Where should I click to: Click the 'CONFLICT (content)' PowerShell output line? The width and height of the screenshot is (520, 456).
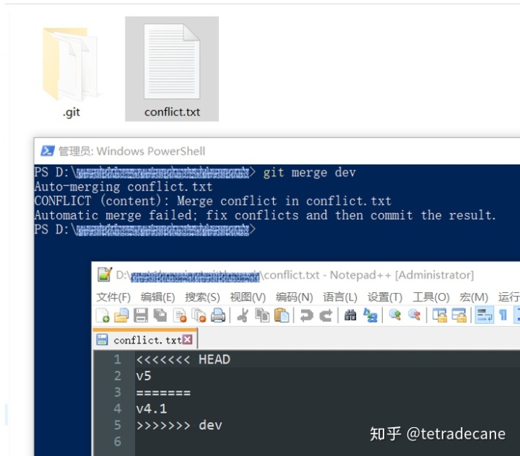[213, 201]
